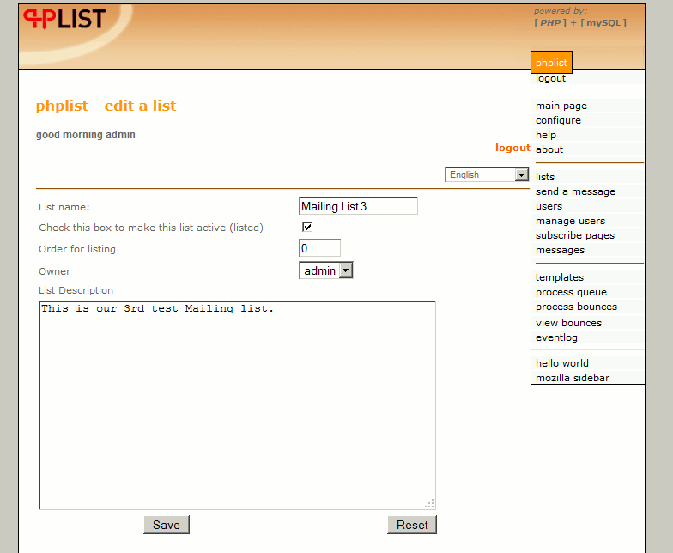
Task: Click the 'phplist - edit a list' heading
Action: click(106, 106)
